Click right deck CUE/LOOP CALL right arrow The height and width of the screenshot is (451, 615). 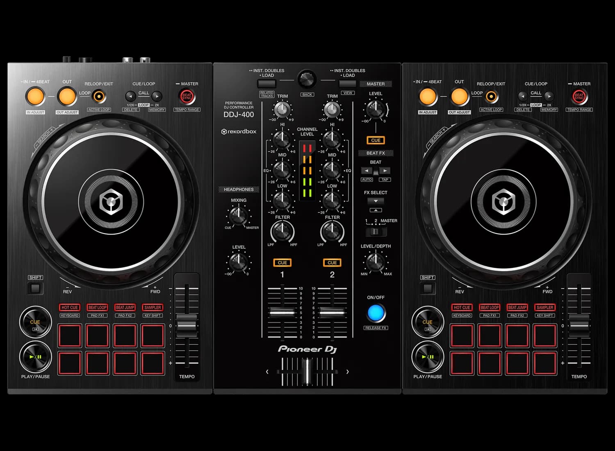(549, 96)
